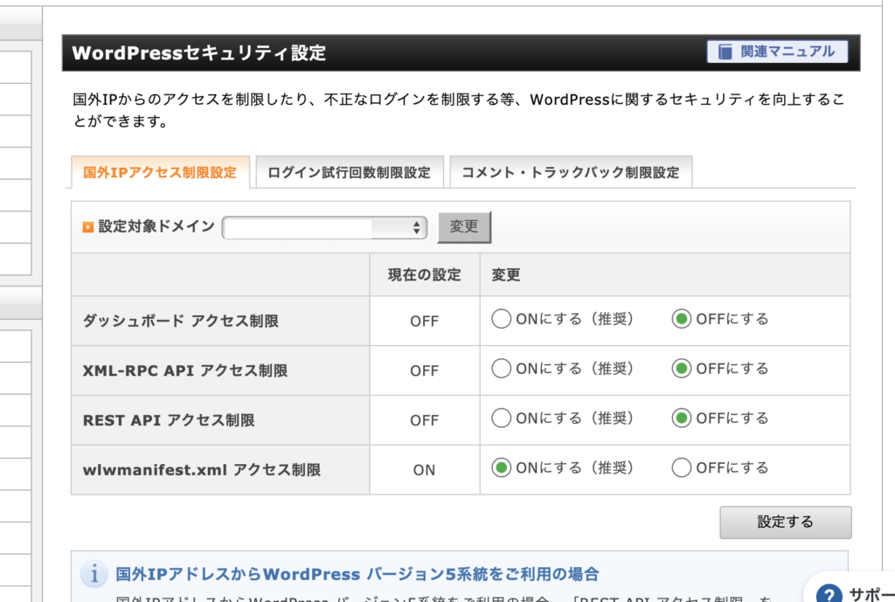Select ONにする for ダッシュボード アクセス制限

[x=501, y=320]
